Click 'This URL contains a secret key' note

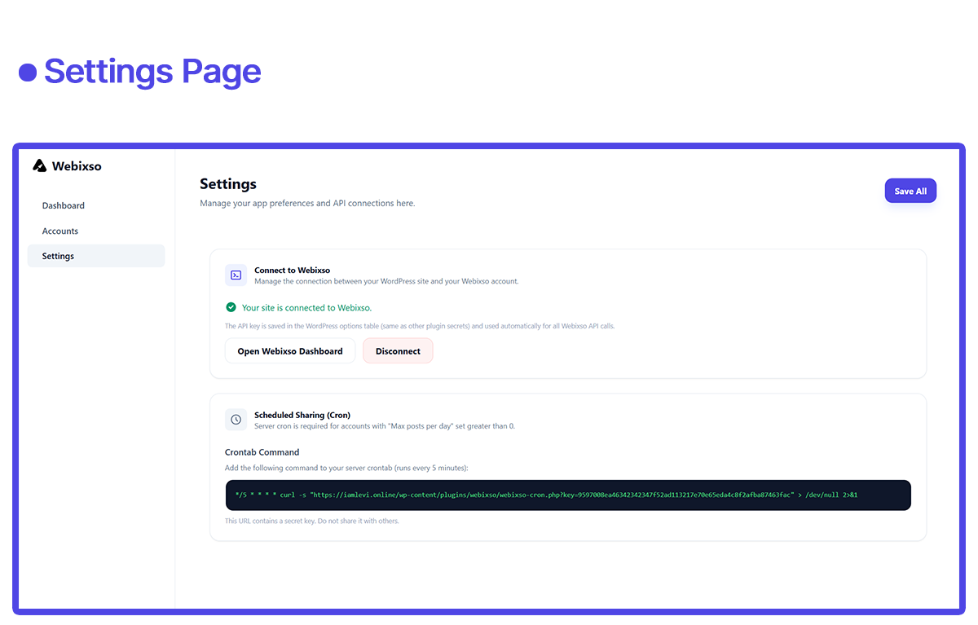point(312,521)
